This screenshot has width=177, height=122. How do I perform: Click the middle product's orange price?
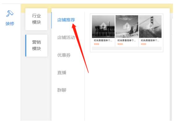tap(120, 44)
